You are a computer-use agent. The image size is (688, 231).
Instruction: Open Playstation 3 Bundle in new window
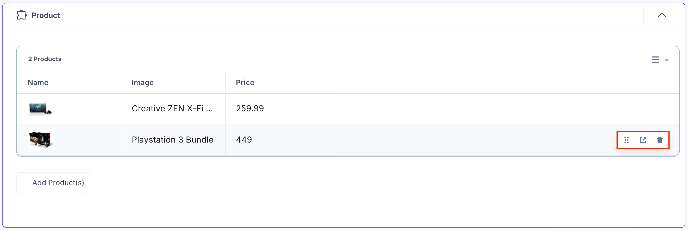pos(643,140)
